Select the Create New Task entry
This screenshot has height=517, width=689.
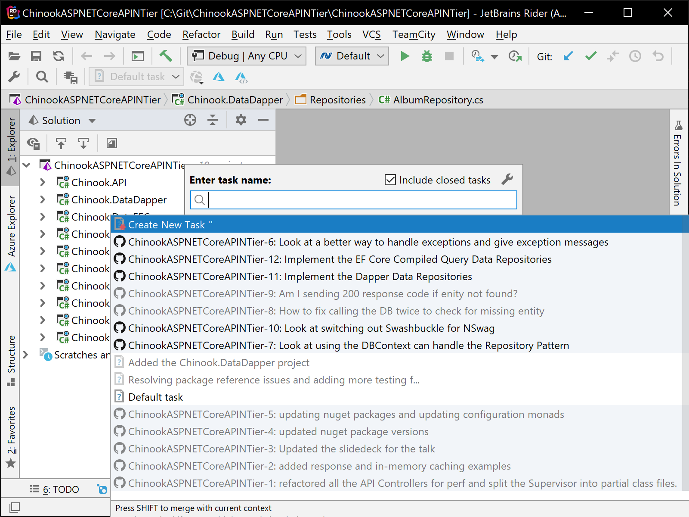(400, 224)
